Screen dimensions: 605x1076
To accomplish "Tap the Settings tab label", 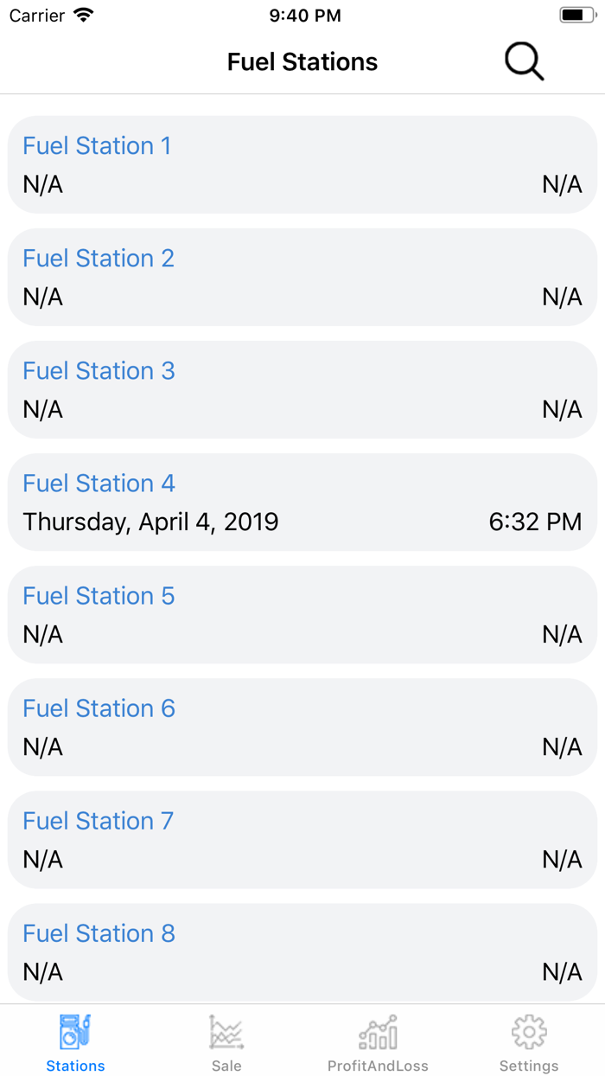I will pos(529,1066).
